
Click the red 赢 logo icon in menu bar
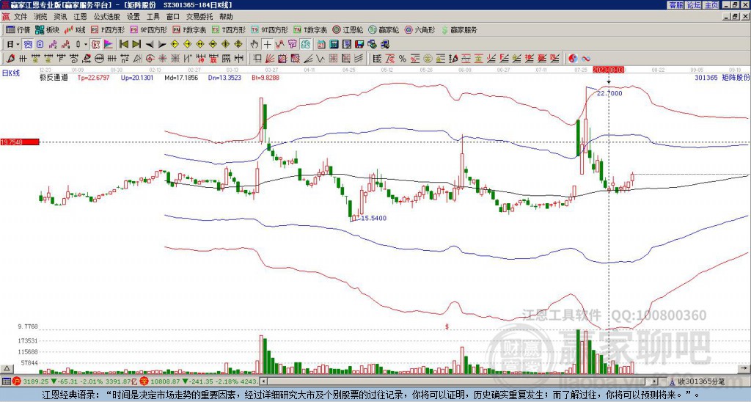[x=6, y=17]
